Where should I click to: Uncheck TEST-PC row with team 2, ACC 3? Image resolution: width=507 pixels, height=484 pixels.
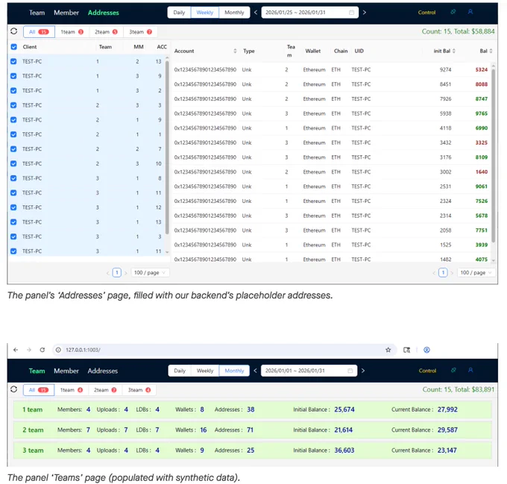(13, 105)
